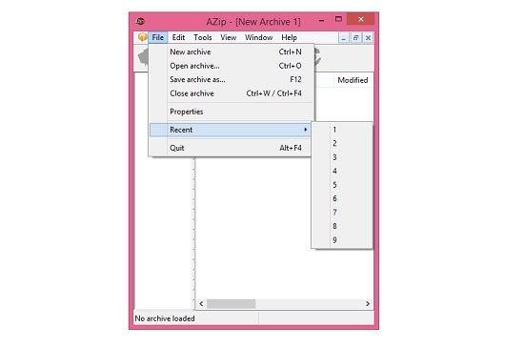The height and width of the screenshot is (348, 524).
Task: Select Save archive as... entry
Action: (x=232, y=79)
